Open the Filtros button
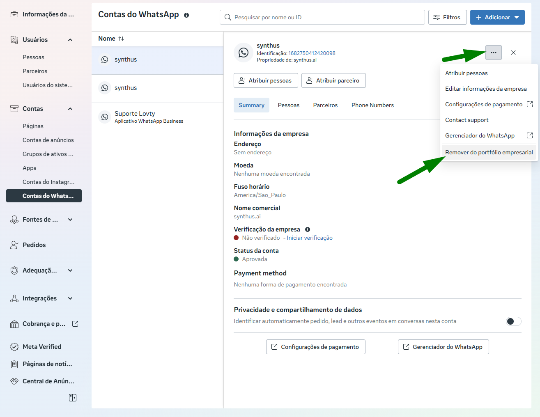 [447, 17]
